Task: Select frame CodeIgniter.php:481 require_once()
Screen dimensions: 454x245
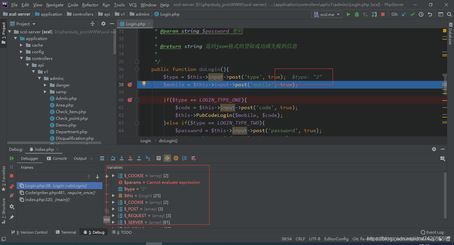Action: [60, 192]
